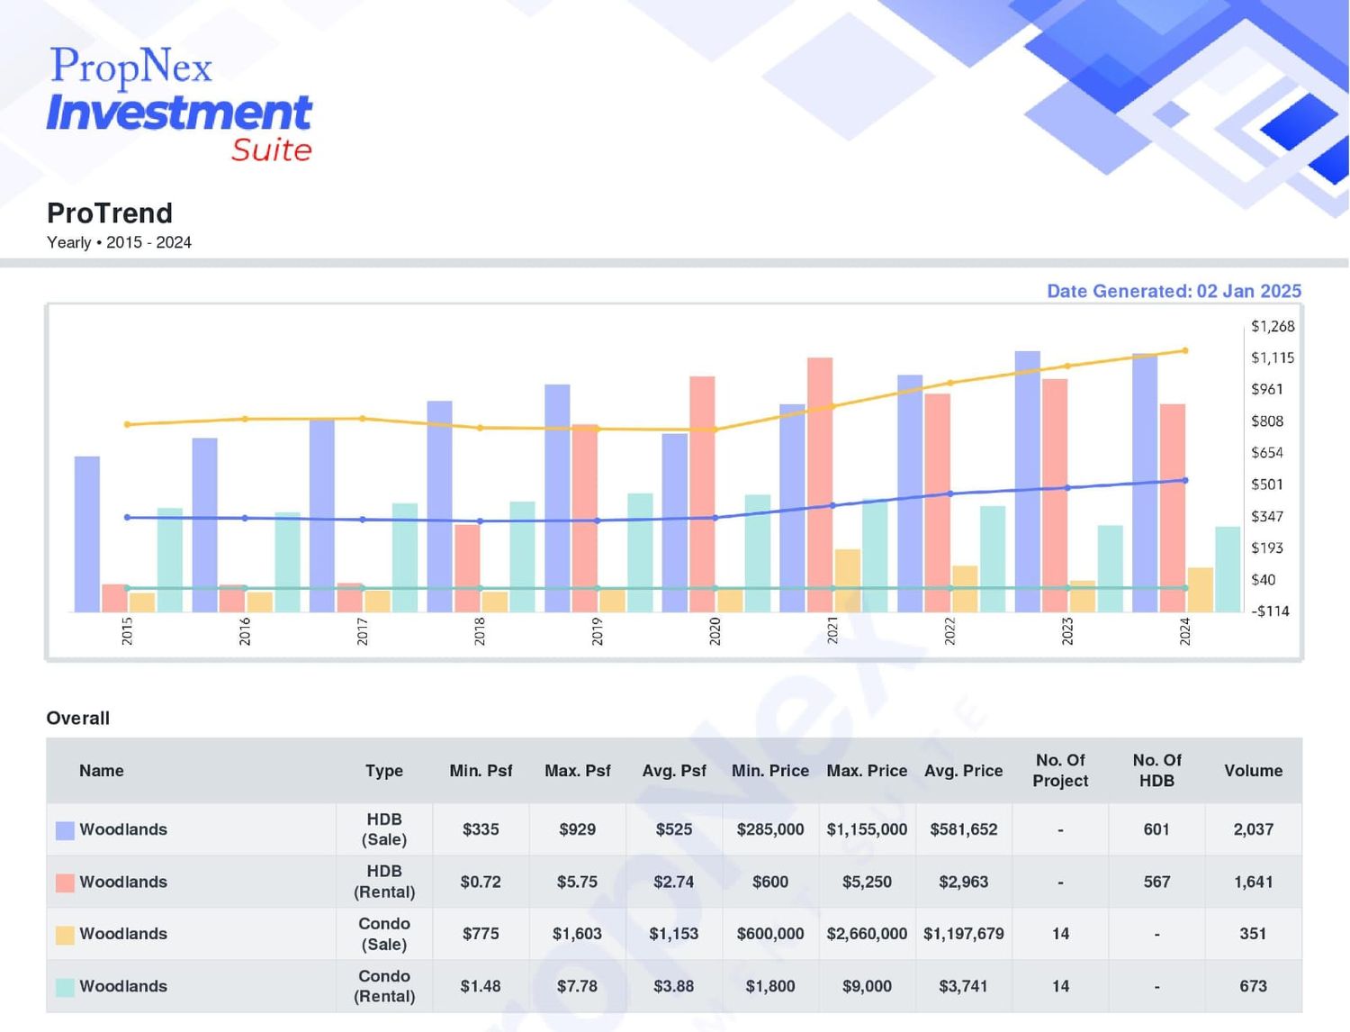The height and width of the screenshot is (1032, 1350).
Task: Click the Volume column header
Action: [1253, 771]
